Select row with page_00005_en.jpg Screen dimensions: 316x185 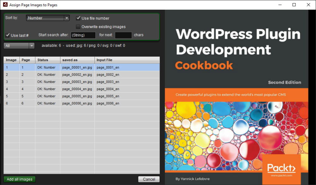(x=82, y=96)
